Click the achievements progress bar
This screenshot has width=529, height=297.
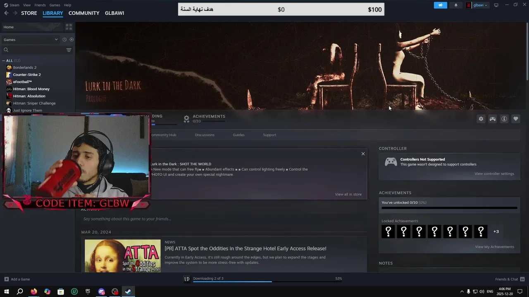click(x=449, y=208)
